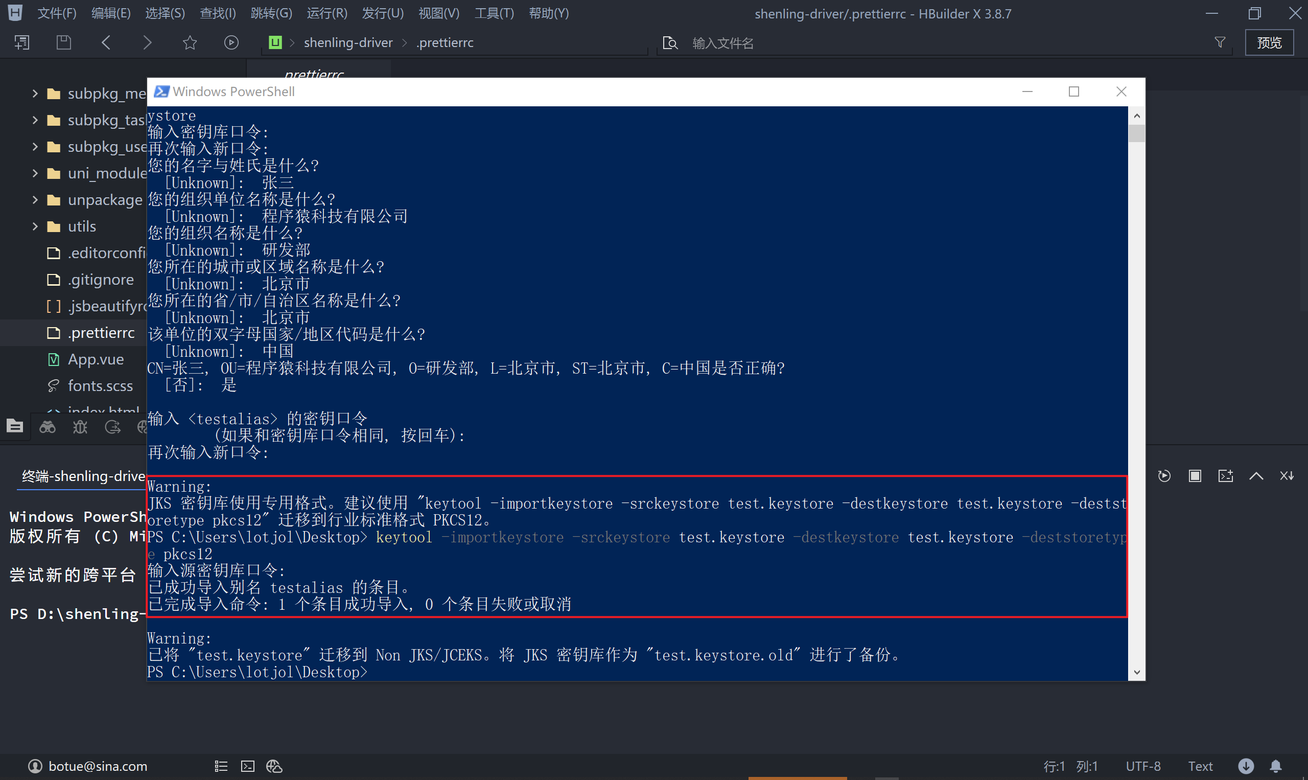Viewport: 1308px width, 780px height.
Task: Click the bookmark star icon
Action: point(190,42)
